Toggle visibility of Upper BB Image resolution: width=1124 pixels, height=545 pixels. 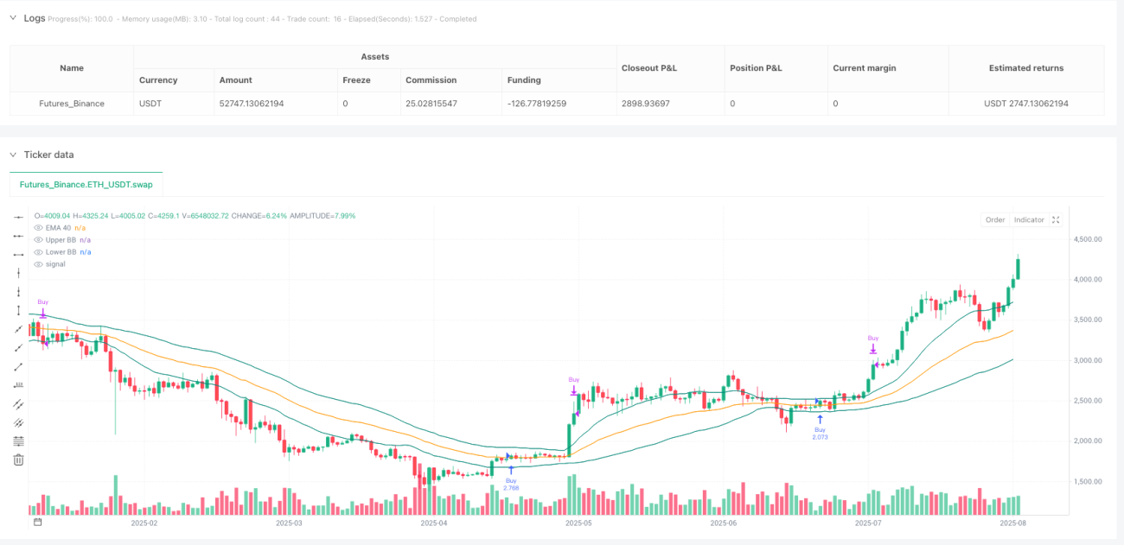[x=37, y=239]
